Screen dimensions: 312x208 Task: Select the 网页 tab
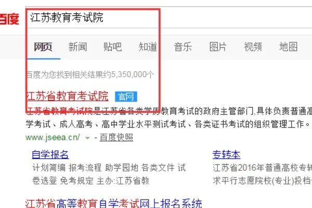43,47
